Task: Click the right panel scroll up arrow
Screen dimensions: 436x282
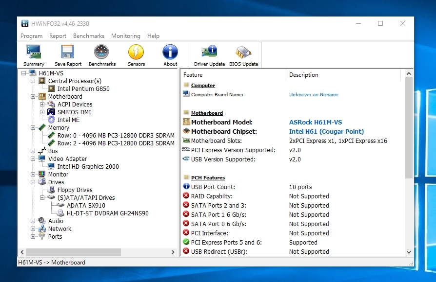Action: [409, 73]
